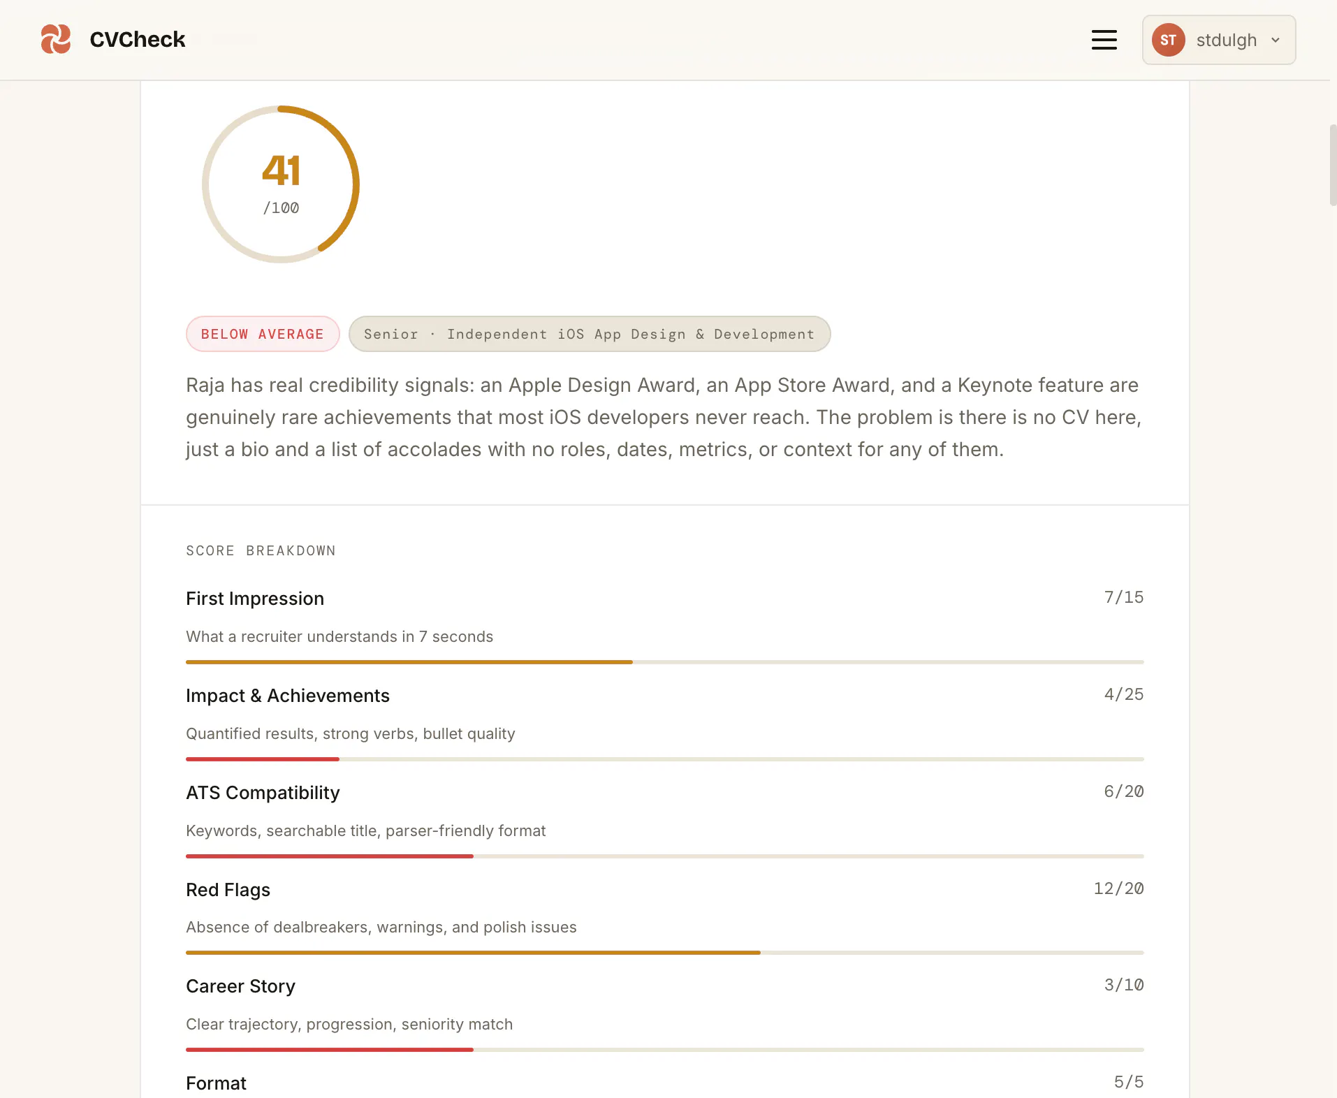Click the Career Story progress bar
The width and height of the screenshot is (1337, 1098).
tap(664, 1049)
